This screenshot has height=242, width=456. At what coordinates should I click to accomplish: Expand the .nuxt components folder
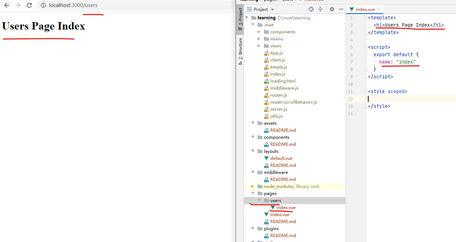pos(259,32)
